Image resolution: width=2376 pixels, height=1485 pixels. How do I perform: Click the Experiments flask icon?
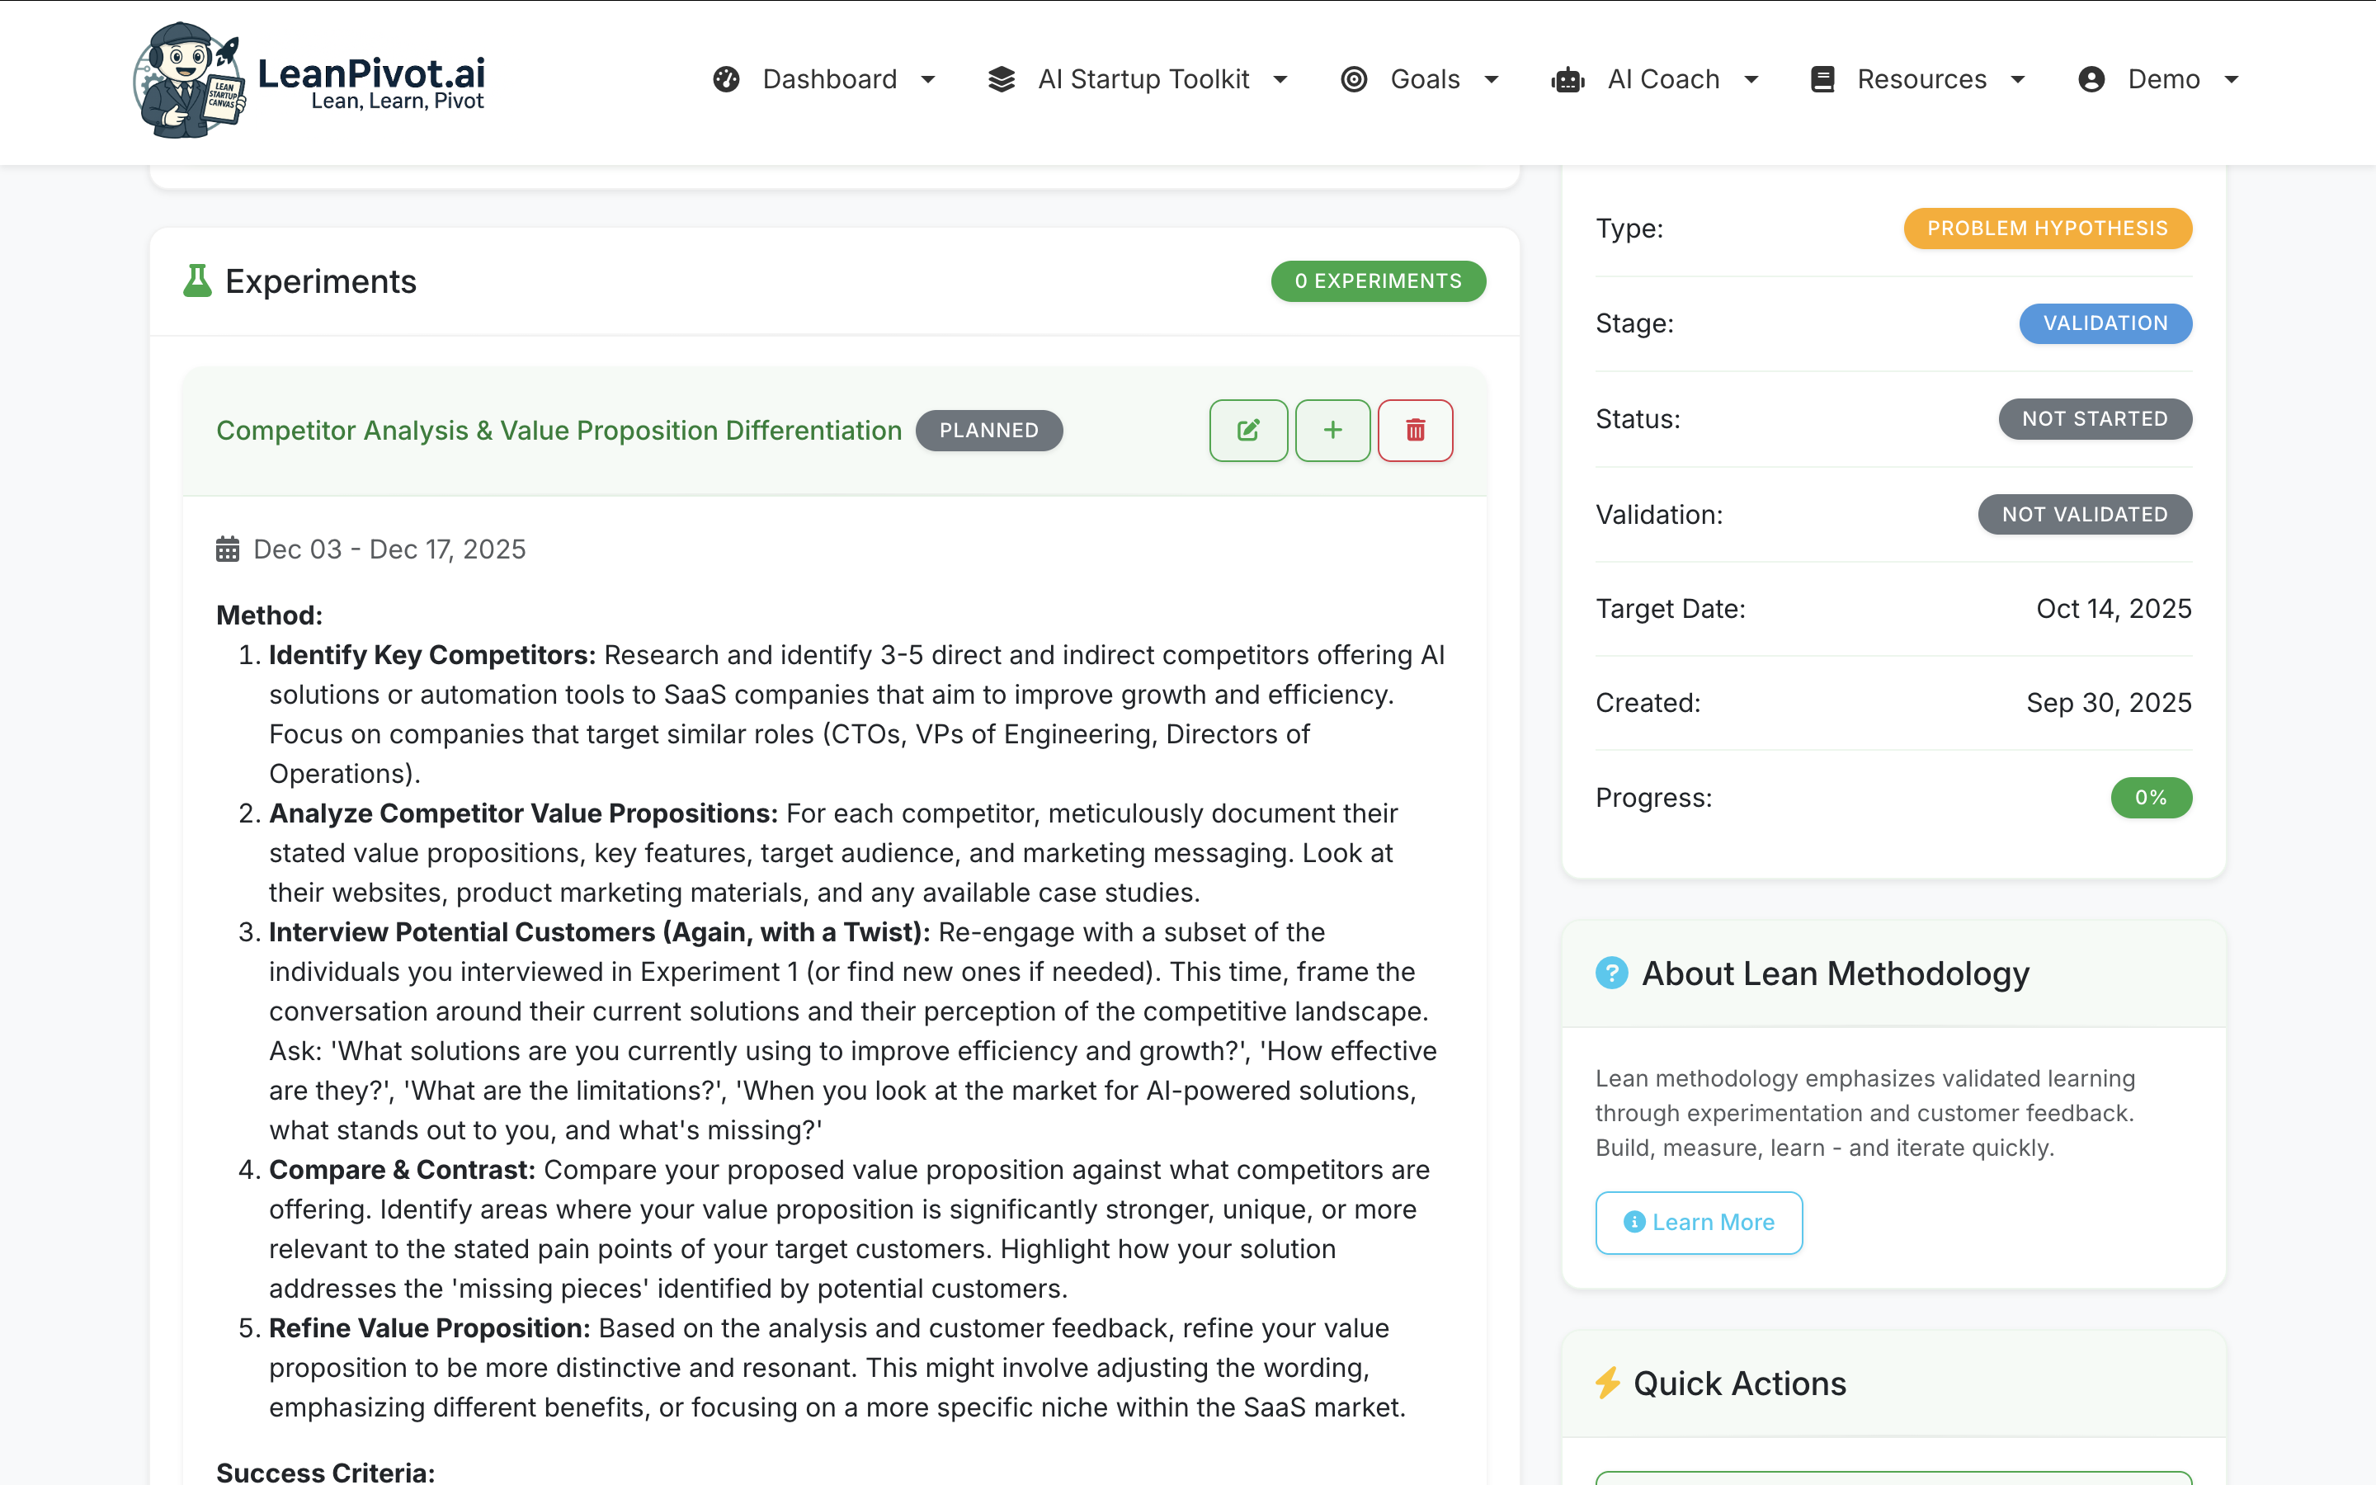point(197,280)
